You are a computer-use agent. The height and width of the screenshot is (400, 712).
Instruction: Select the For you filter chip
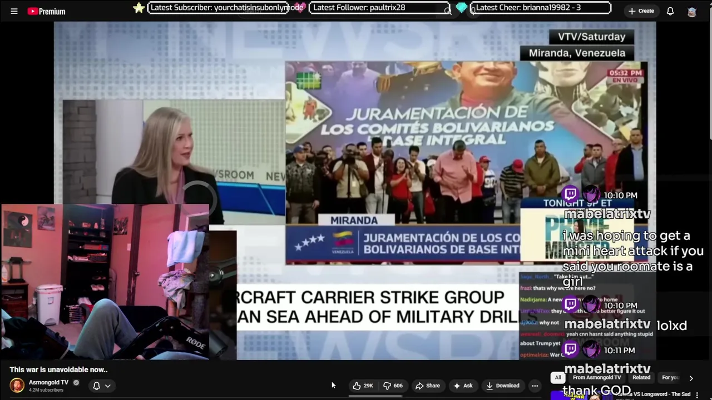(670, 378)
